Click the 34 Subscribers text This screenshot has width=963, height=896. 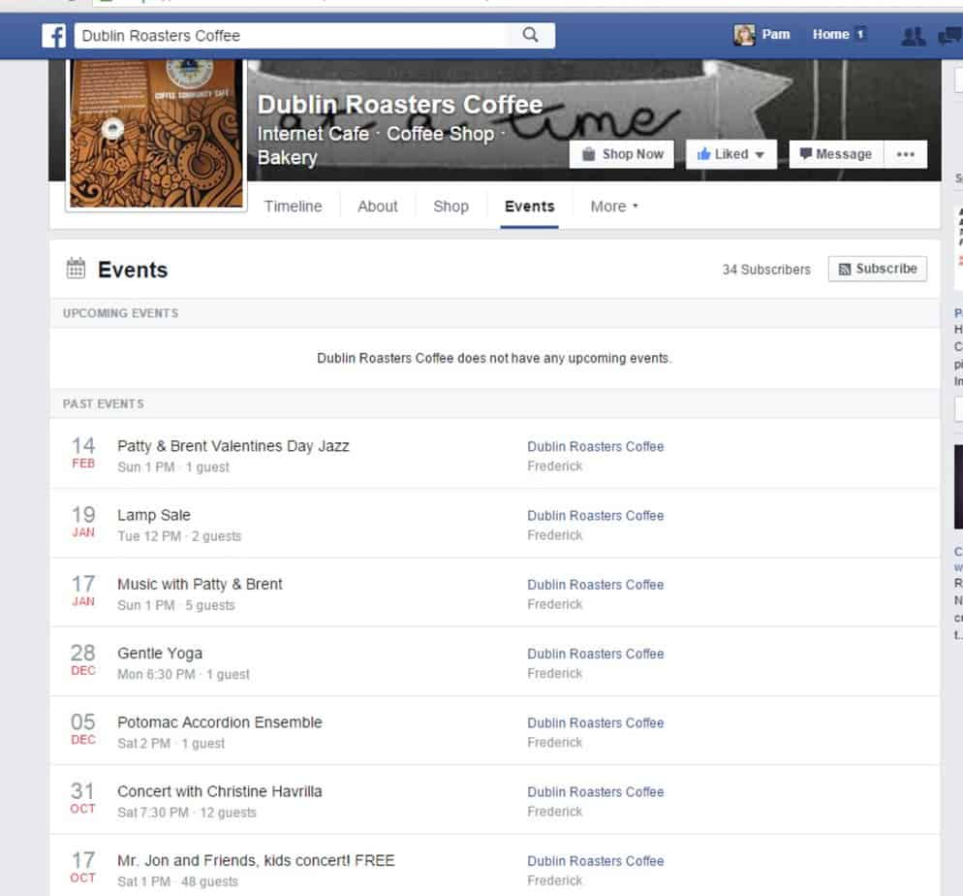point(766,270)
